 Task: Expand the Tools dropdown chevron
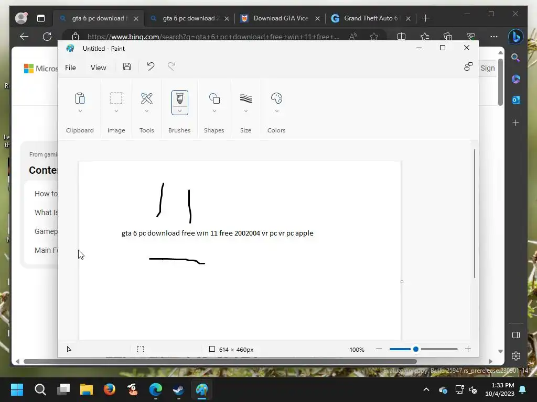pos(147,111)
